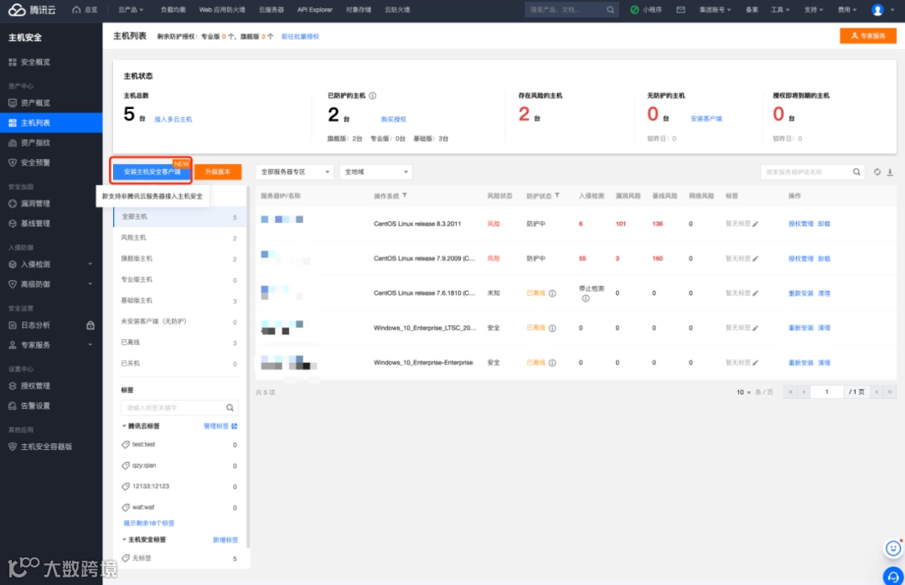Viewport: 905px width, 585px height.
Task: Open the 全地域 region dropdown
Action: (x=375, y=172)
